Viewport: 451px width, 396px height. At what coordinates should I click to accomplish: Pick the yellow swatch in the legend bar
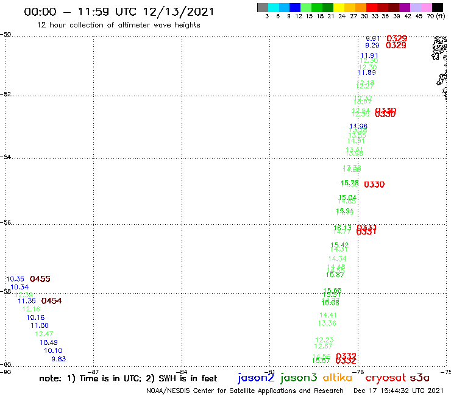click(339, 7)
